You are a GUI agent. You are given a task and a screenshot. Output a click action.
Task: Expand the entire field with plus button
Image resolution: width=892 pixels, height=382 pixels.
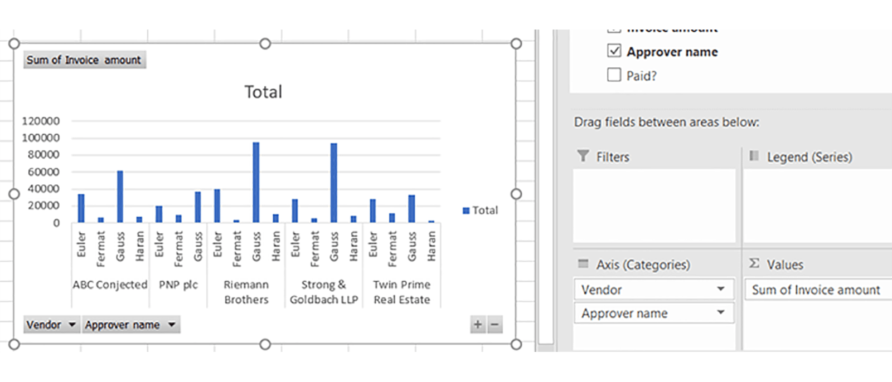click(x=478, y=325)
